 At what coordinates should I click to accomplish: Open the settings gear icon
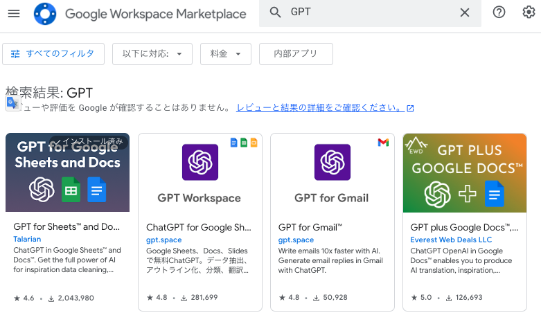pos(529,12)
